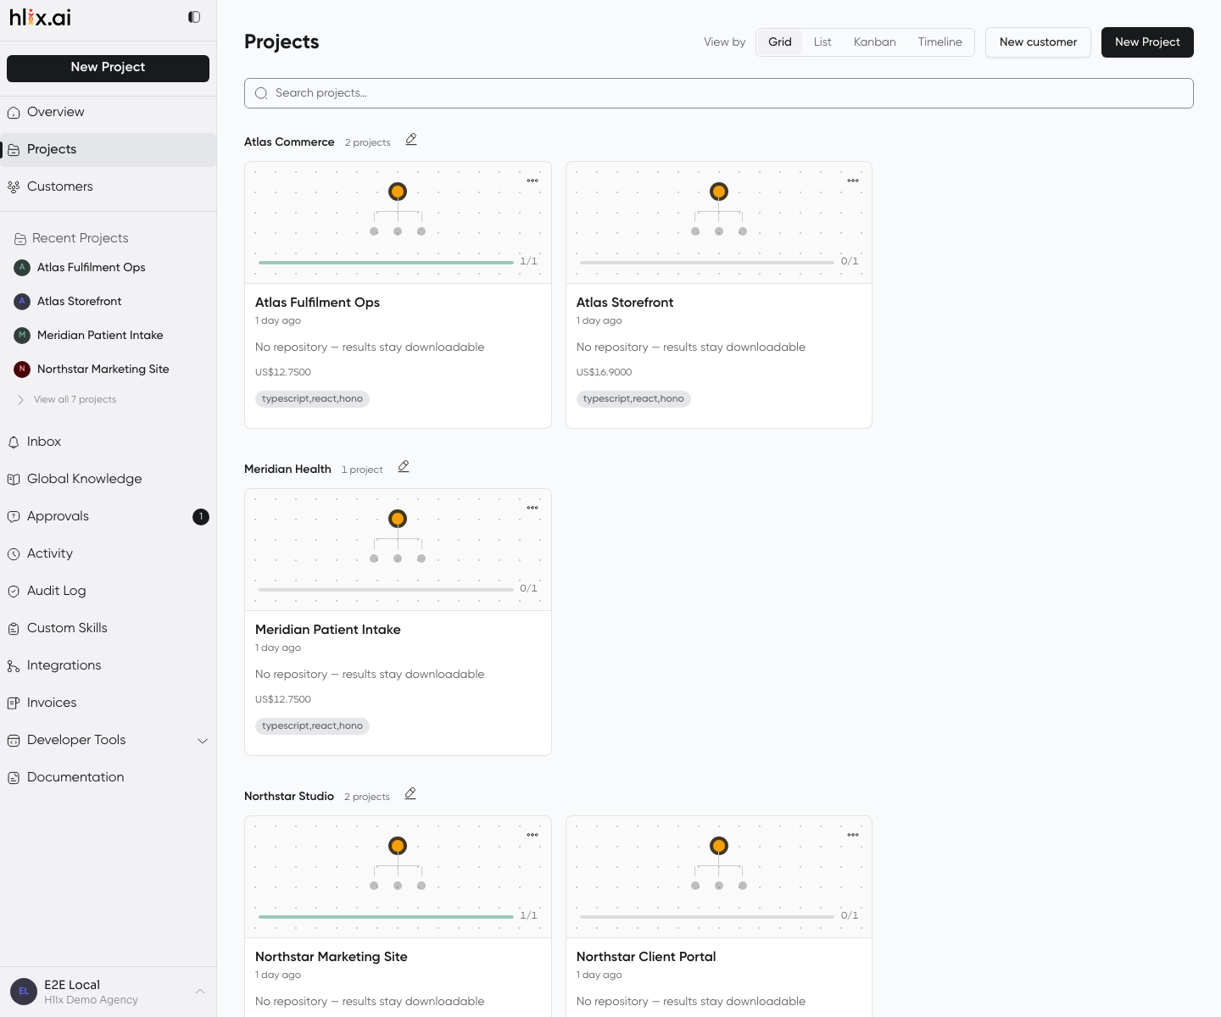The width and height of the screenshot is (1221, 1017).
Task: Click Meridian Patient Intake progress bar
Action: tap(386, 590)
